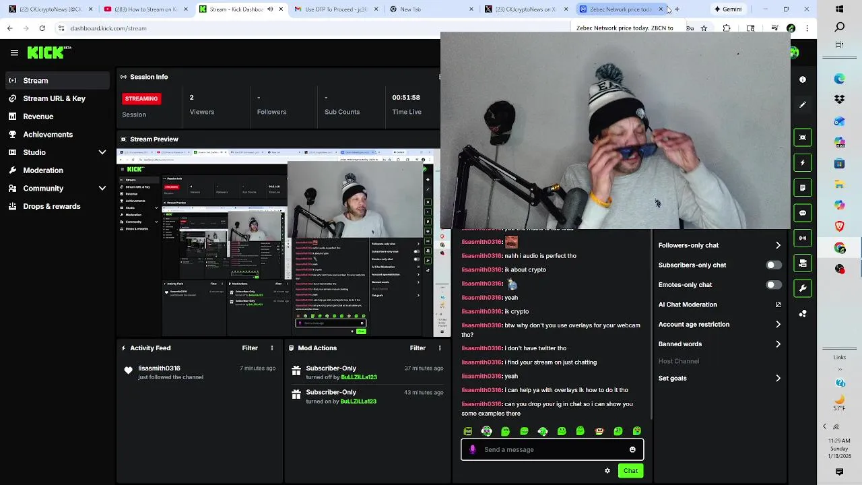Toggle Subscribers-only chat switch
862x485 pixels.
coord(774,265)
